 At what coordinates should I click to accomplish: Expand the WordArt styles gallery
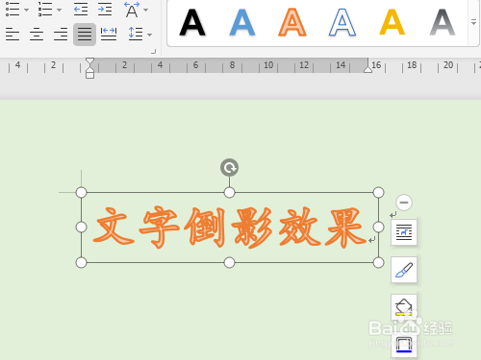tap(473, 22)
